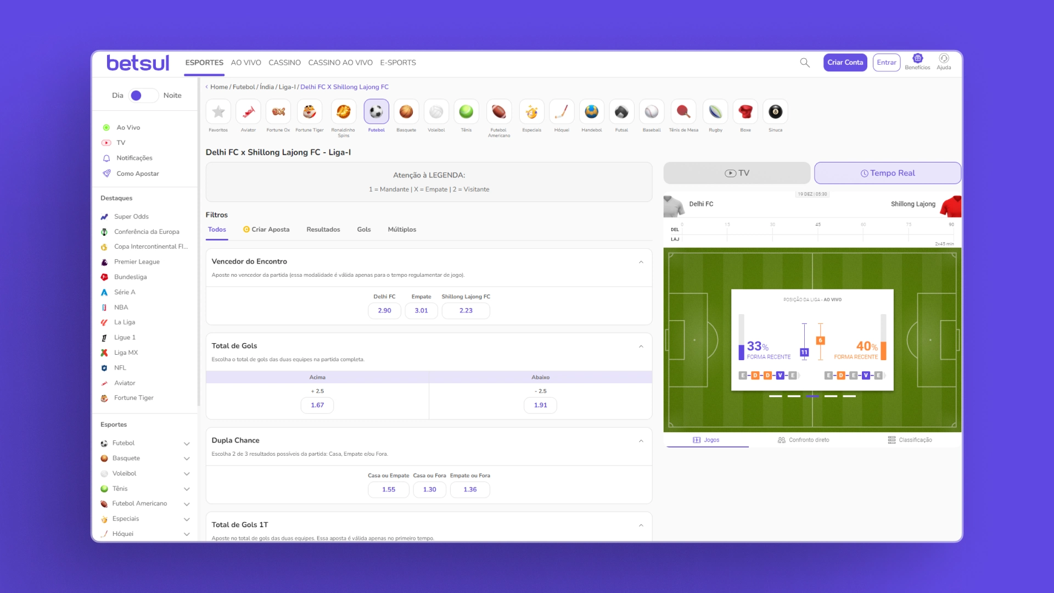The image size is (1054, 593).
Task: Expand the Basquete sidebar chevron
Action: tap(187, 458)
